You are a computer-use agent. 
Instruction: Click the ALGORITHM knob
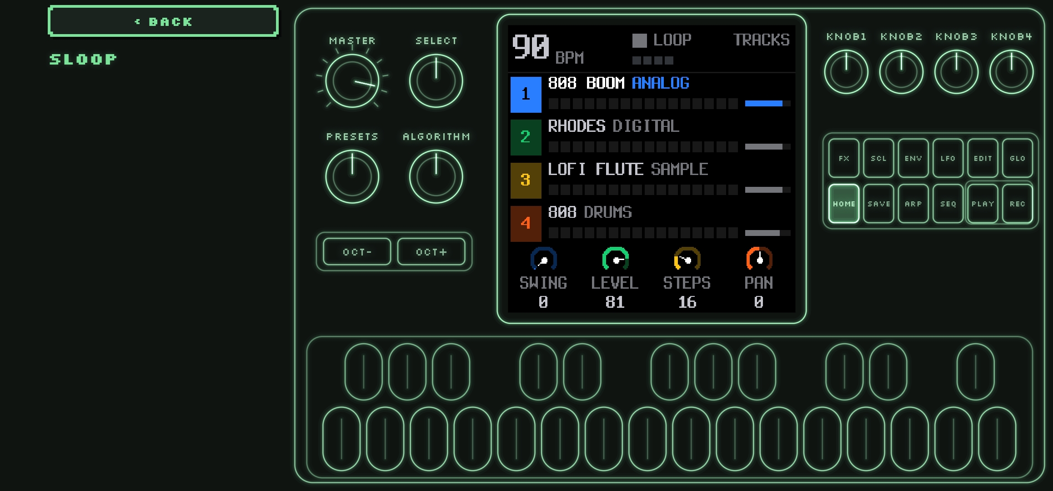[x=436, y=176]
